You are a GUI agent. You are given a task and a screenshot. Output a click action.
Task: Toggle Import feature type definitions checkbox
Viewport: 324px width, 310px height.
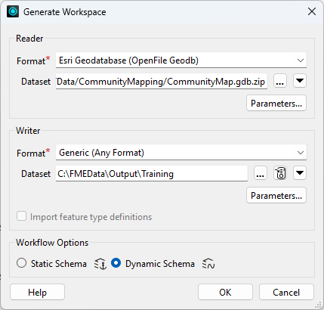(21, 216)
